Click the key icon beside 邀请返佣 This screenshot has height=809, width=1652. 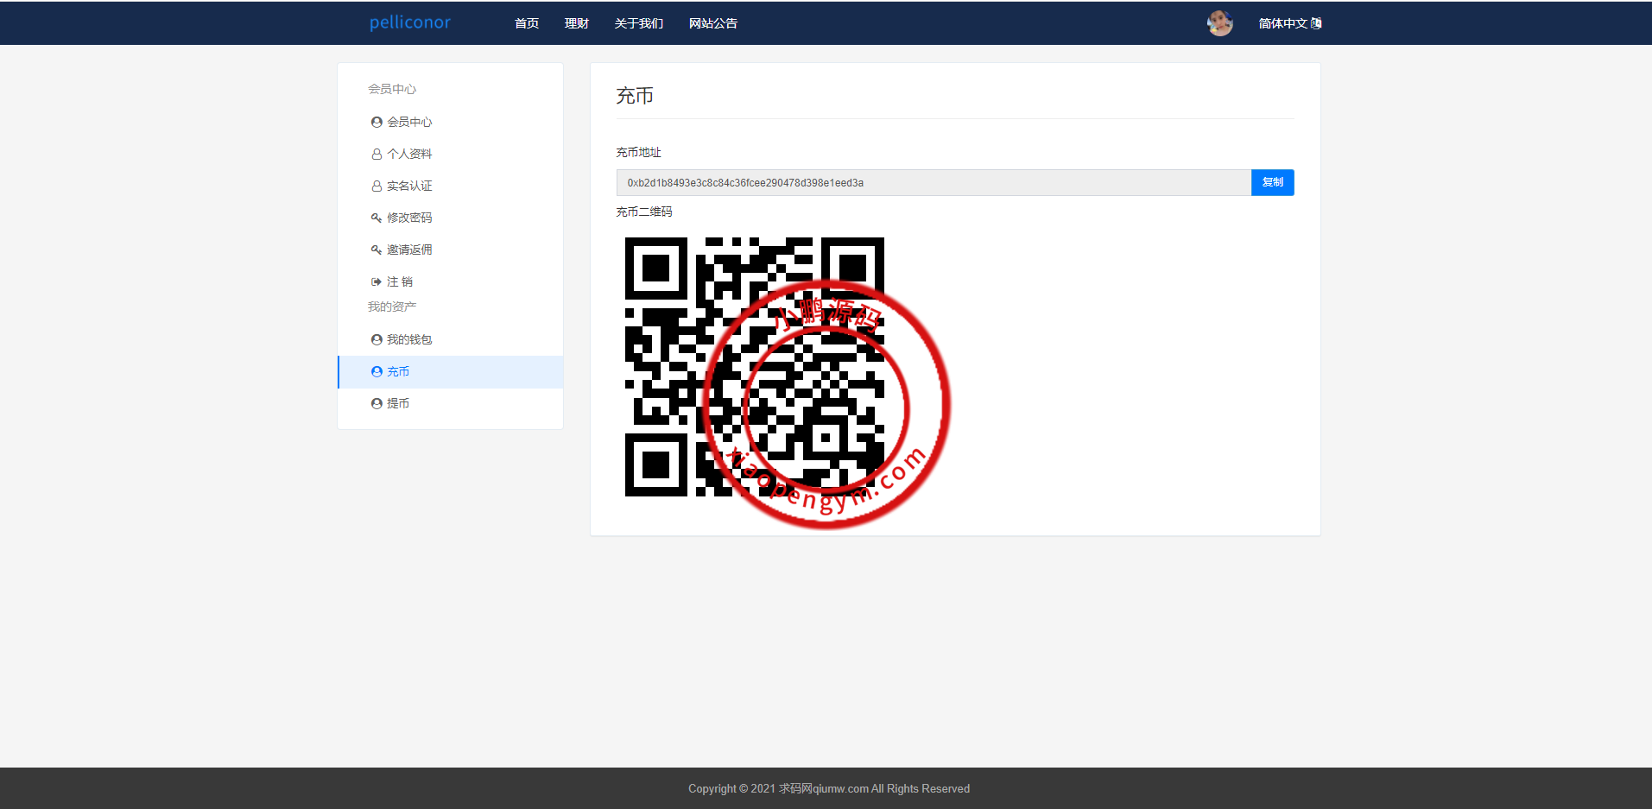tap(377, 250)
